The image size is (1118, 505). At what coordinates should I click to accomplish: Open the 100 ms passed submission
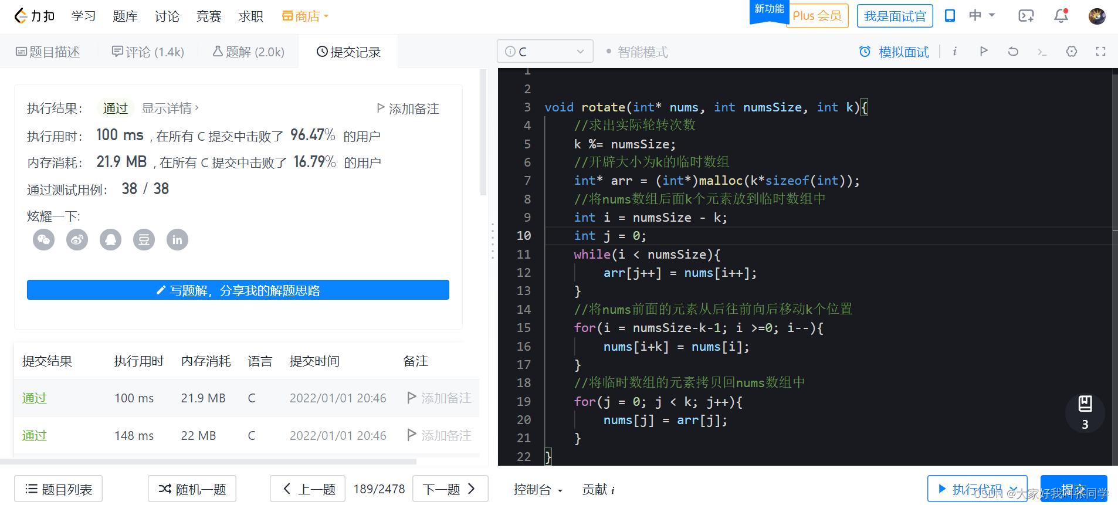pyautogui.click(x=34, y=398)
